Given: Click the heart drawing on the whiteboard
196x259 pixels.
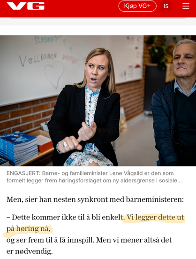Looking at the screenshot, I should (x=54, y=74).
